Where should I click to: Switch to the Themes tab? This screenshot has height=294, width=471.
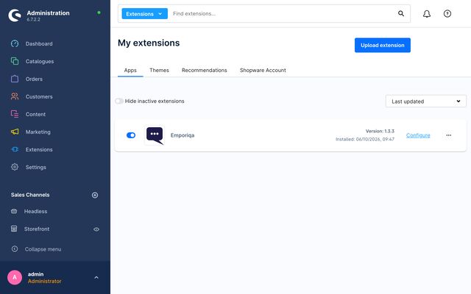[x=159, y=71]
